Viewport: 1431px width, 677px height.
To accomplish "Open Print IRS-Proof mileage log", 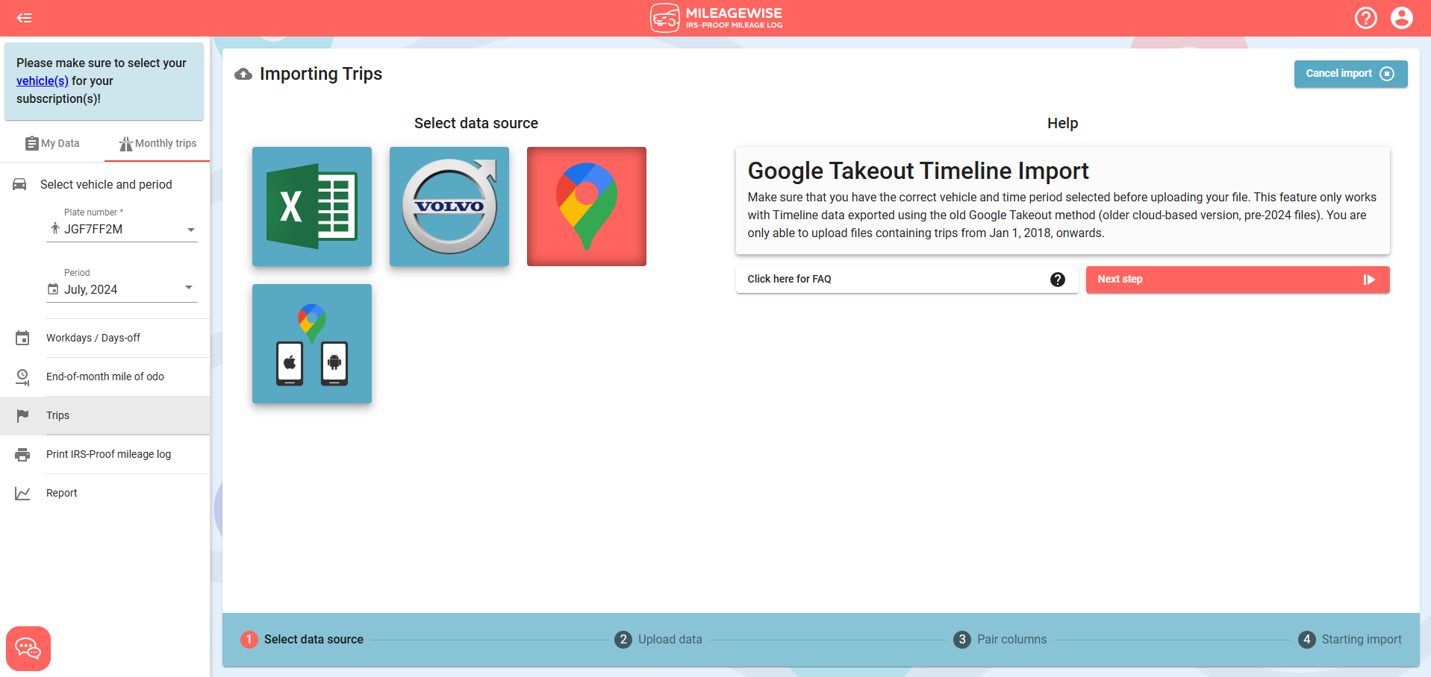I will 105,454.
